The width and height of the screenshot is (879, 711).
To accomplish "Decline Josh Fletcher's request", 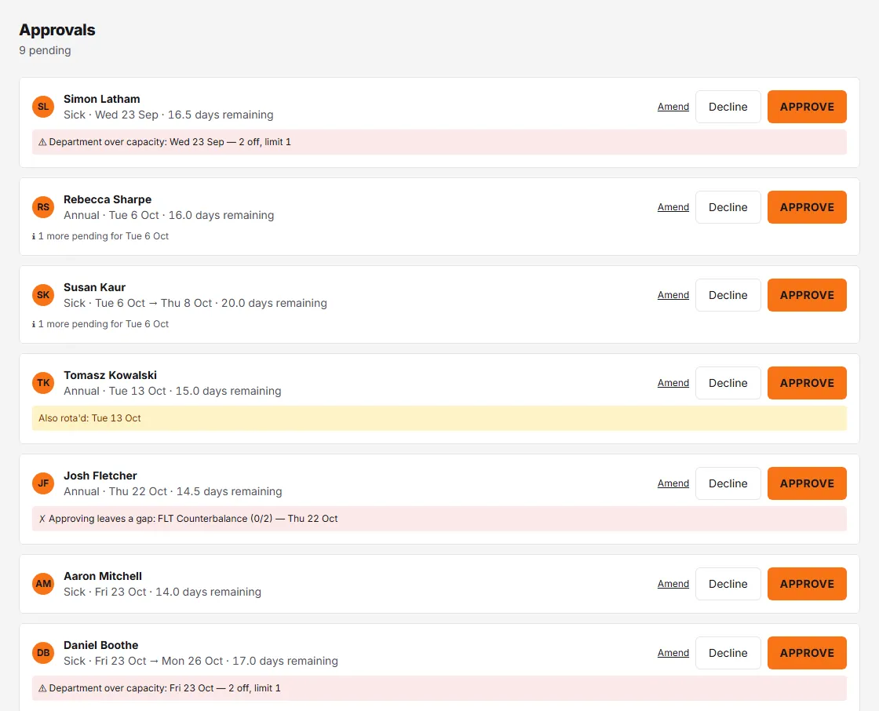I will pyautogui.click(x=728, y=483).
